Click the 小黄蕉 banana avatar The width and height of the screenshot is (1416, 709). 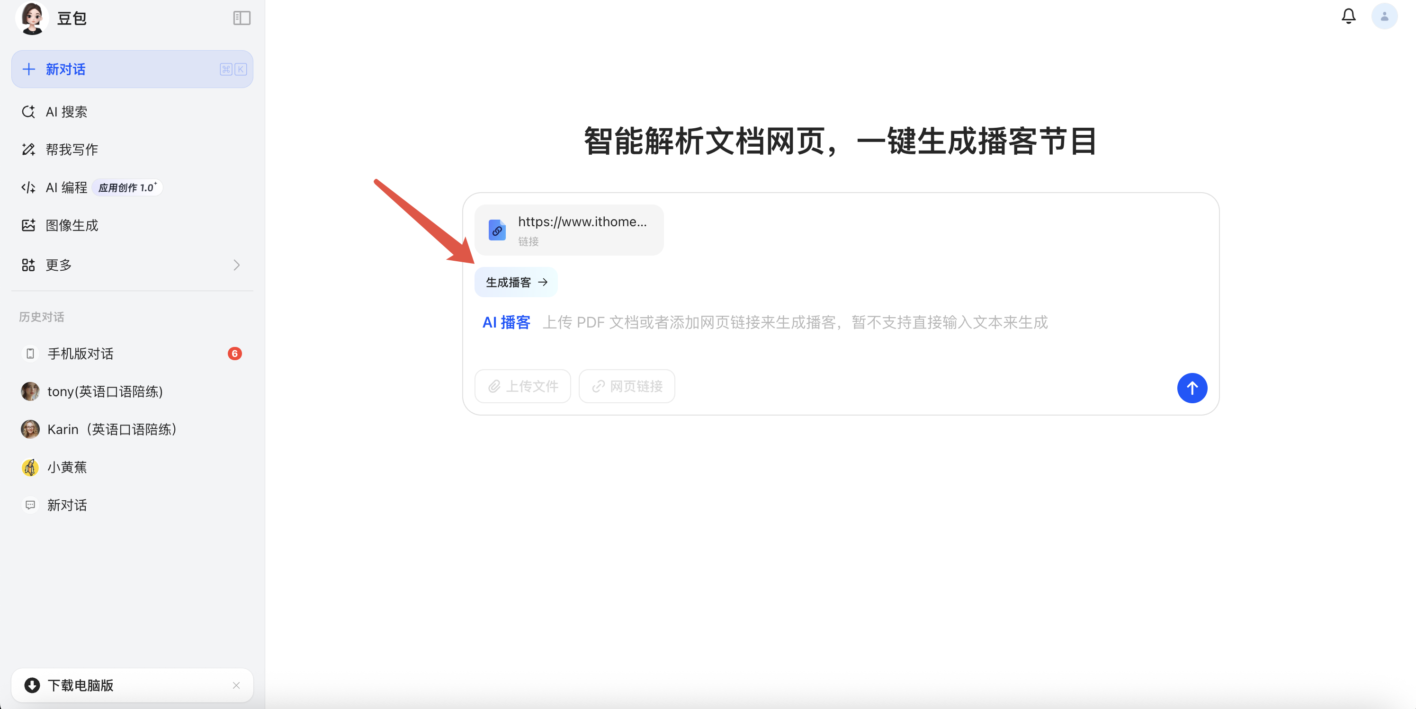tap(30, 467)
